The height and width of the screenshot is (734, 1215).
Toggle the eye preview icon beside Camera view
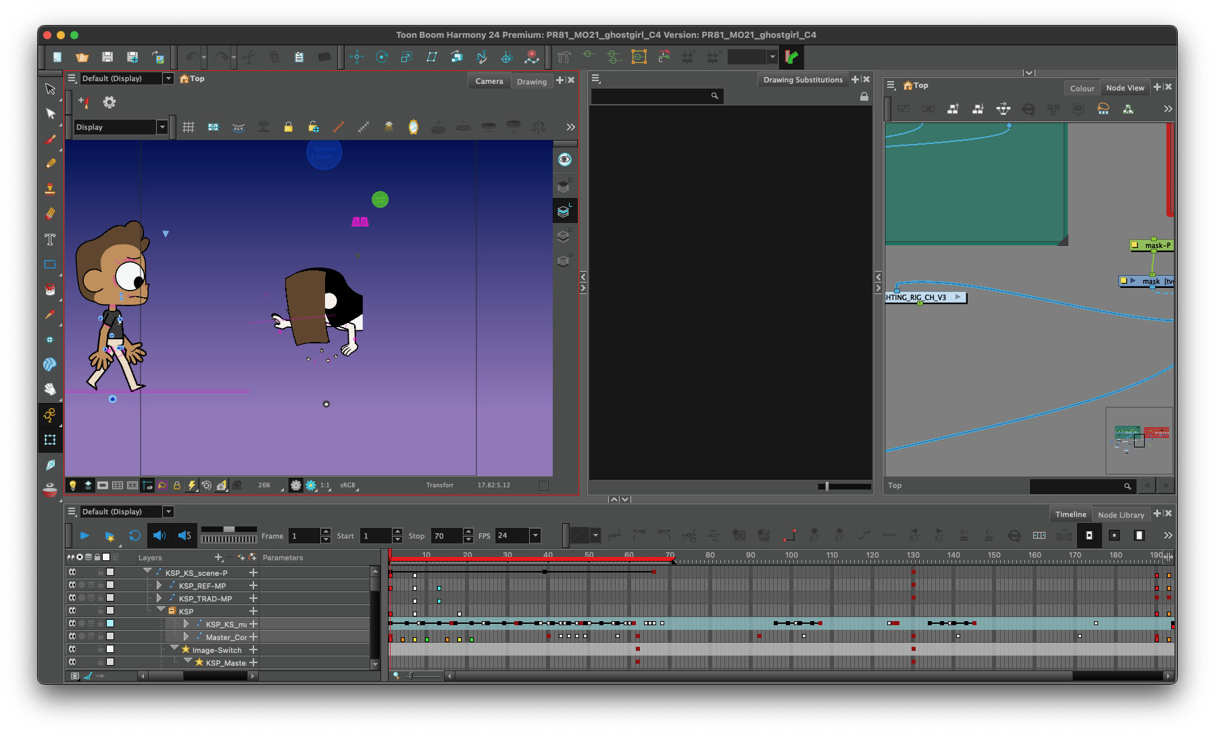(x=565, y=160)
